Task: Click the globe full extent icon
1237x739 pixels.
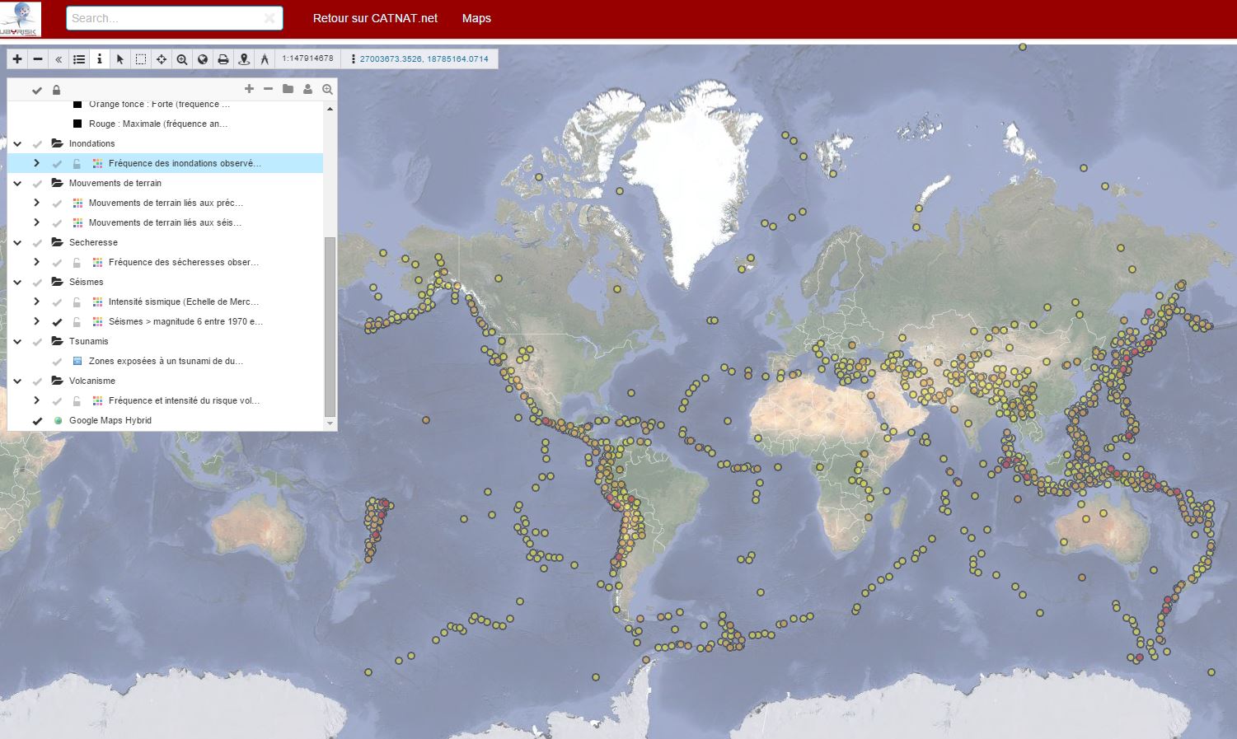Action: coord(203,59)
